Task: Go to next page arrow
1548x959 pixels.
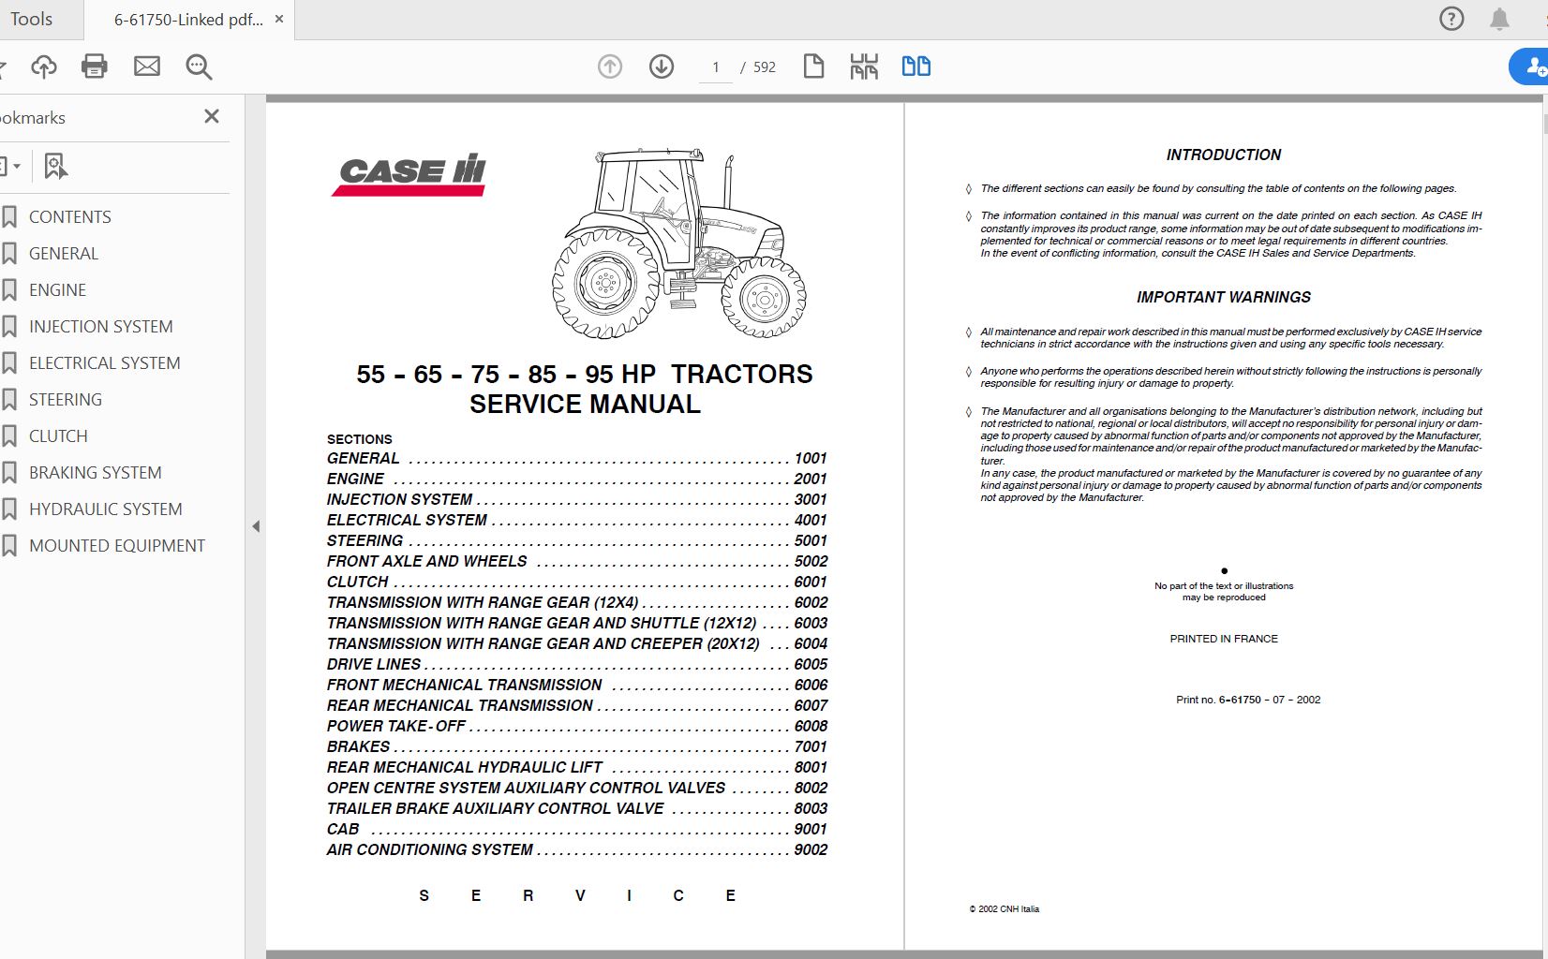Action: [662, 66]
